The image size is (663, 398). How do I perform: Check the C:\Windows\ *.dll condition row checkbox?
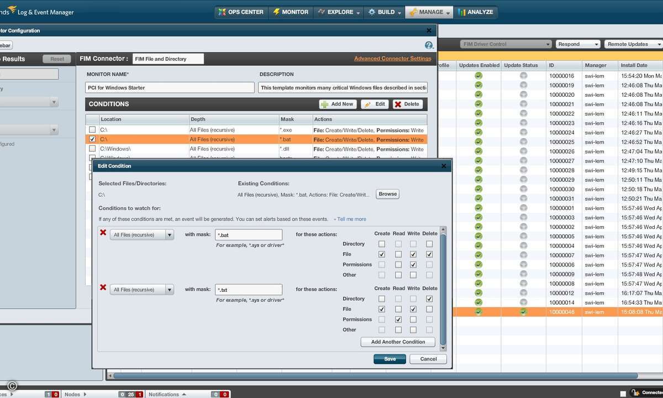tap(92, 149)
